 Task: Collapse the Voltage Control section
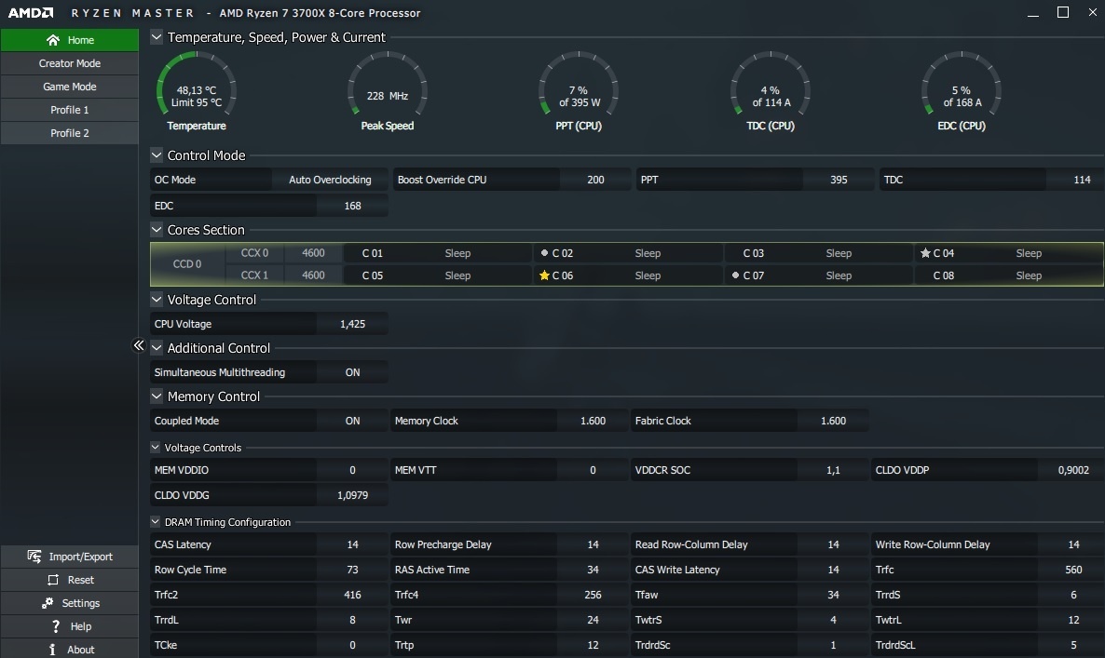[157, 300]
